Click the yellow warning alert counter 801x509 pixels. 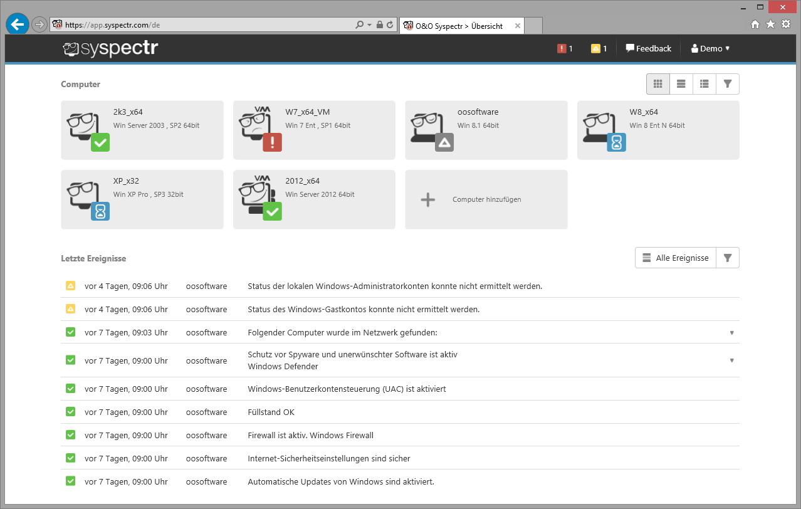pyautogui.click(x=599, y=48)
